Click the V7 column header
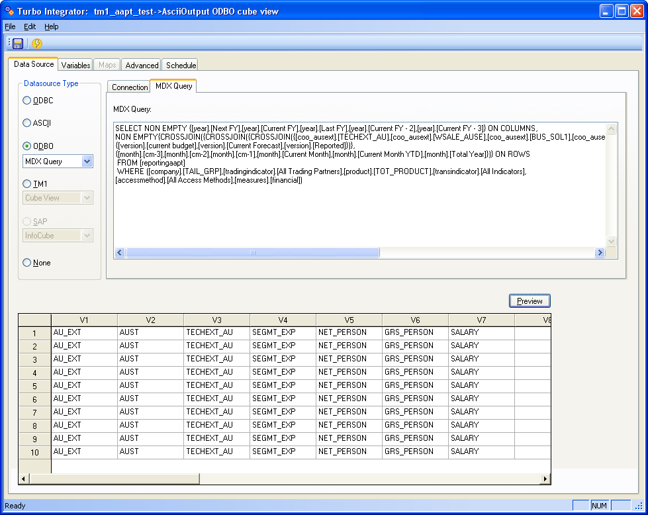Screen dimensions: 648x515 [x=481, y=320]
